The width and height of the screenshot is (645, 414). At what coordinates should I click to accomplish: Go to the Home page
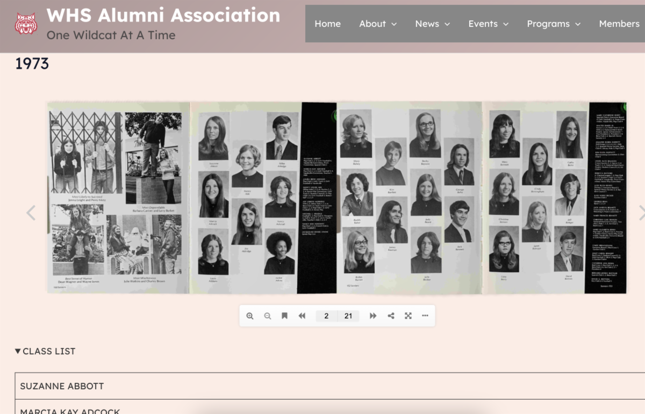(328, 24)
